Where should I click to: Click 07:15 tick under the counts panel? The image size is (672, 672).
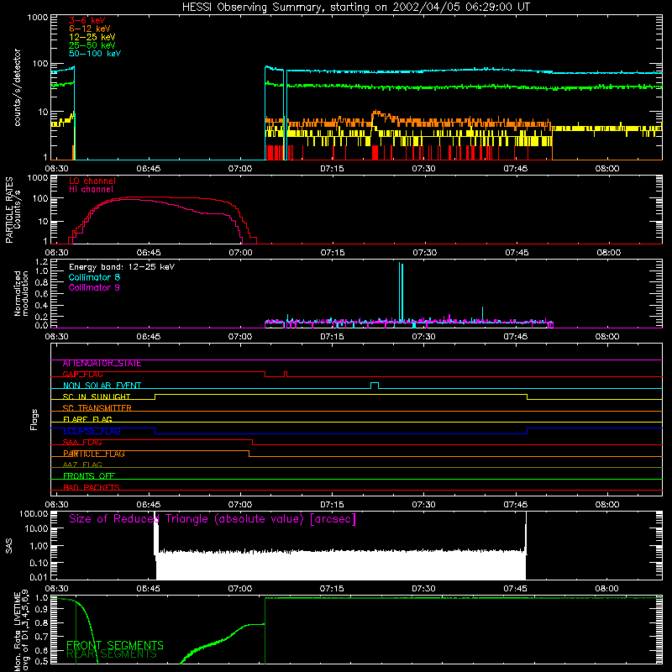coord(332,169)
